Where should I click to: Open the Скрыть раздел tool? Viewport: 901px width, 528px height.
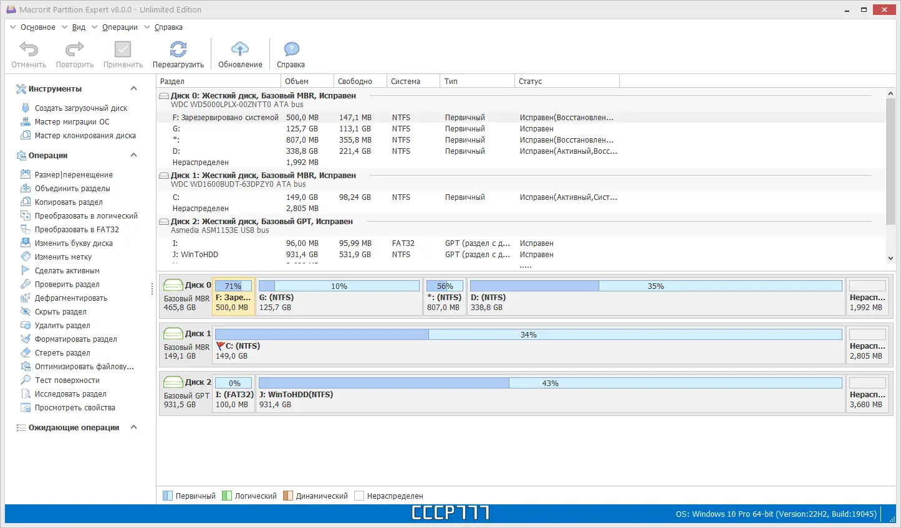62,311
